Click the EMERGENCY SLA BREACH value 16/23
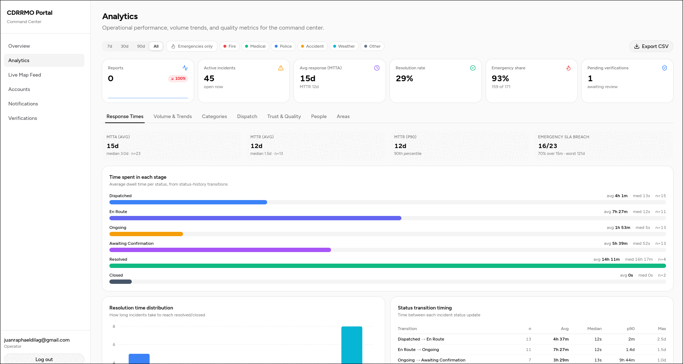Screen dimensions: 683x364 point(548,146)
